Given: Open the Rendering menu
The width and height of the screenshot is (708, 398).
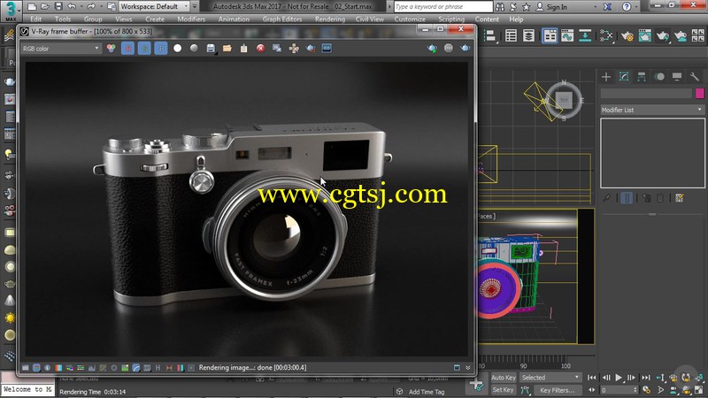Looking at the screenshot, I should [330, 19].
